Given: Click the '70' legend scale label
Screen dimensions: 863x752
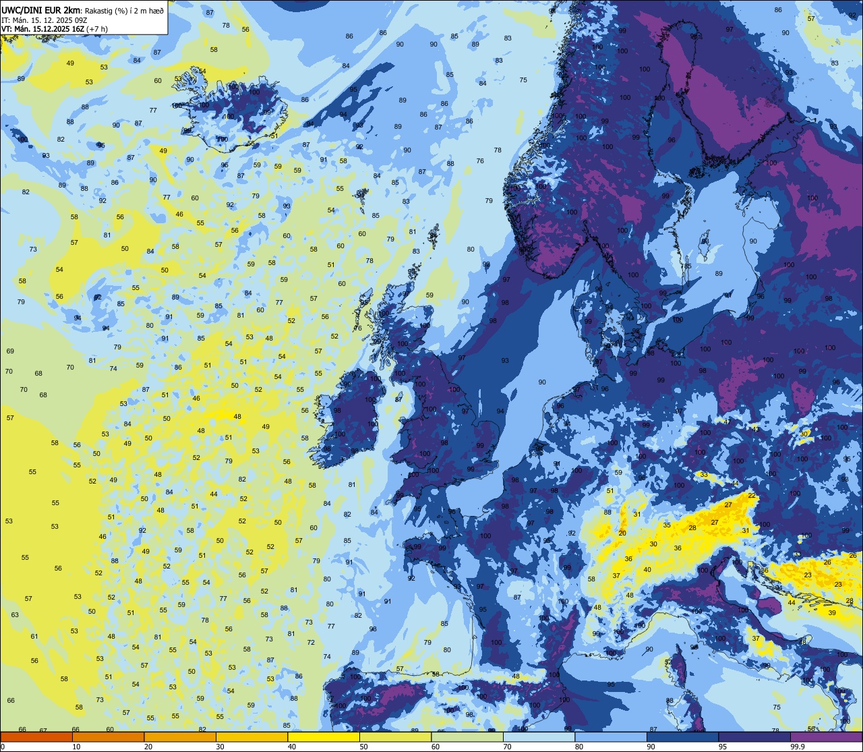Looking at the screenshot, I should pyautogui.click(x=507, y=746).
